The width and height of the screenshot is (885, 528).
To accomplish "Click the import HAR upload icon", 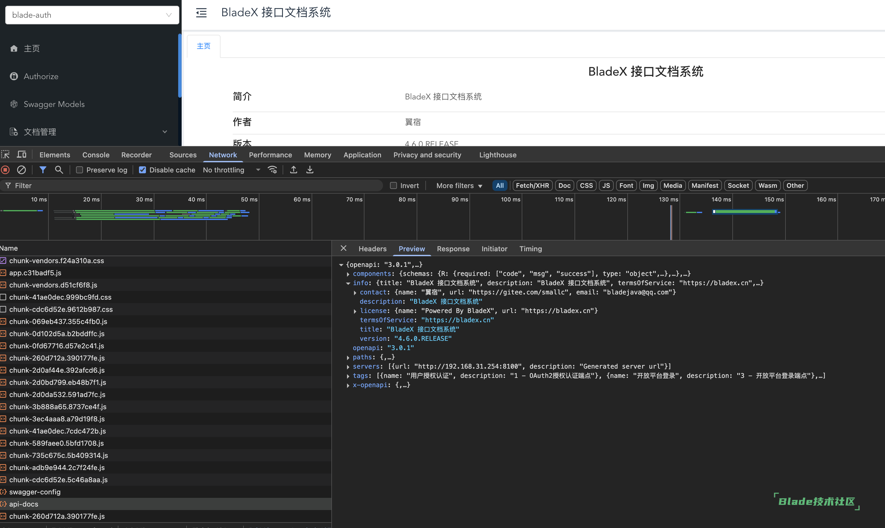I will pyautogui.click(x=293, y=170).
